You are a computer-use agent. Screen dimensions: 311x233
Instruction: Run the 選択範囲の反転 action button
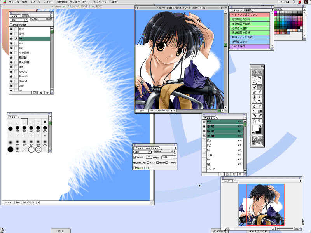pos(250,19)
